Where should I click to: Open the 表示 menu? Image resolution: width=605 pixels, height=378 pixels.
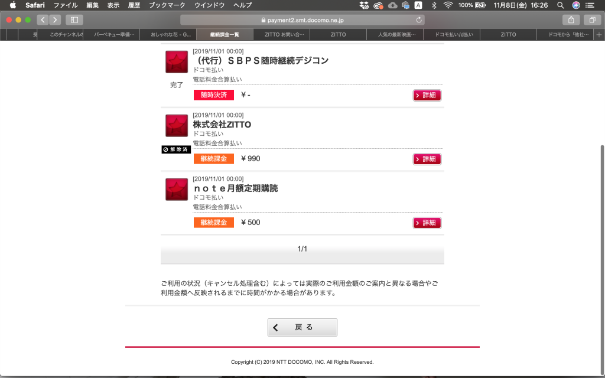(113, 5)
